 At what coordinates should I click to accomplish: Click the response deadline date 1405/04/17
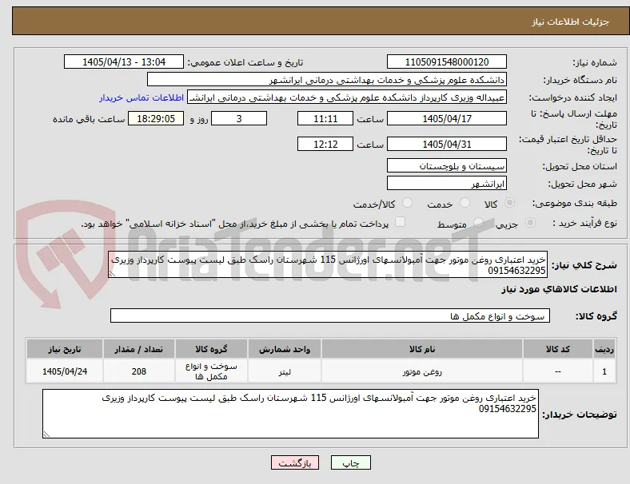447,118
